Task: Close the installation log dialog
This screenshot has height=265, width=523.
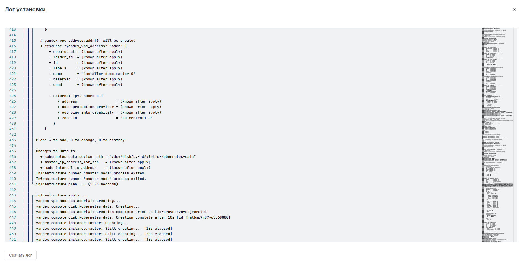Action: click(514, 9)
